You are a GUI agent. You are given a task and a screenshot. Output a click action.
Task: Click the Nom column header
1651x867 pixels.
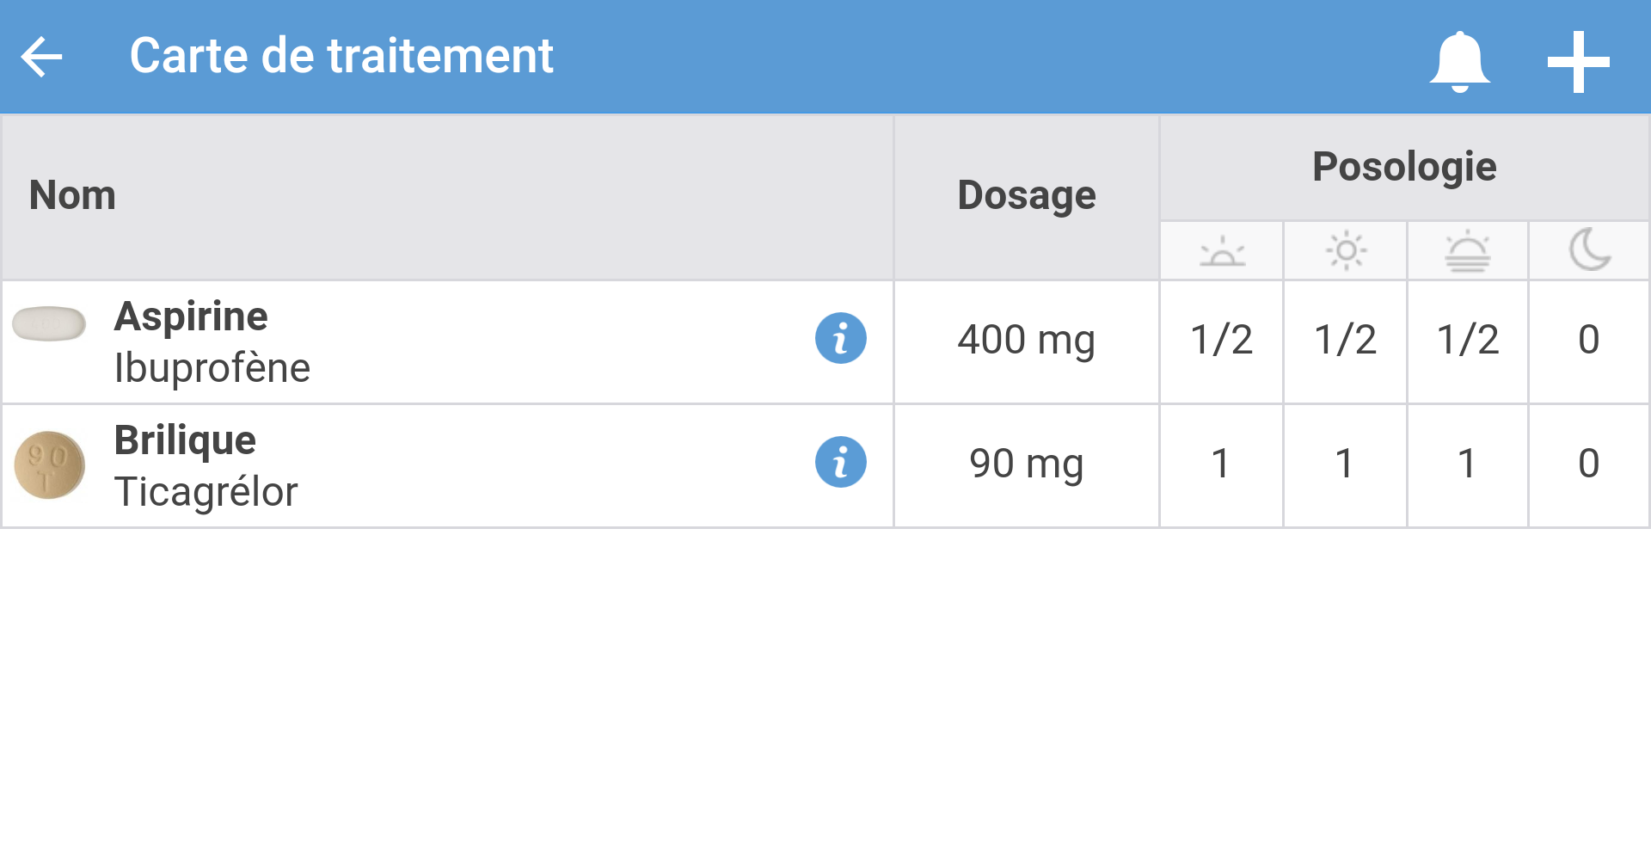[x=73, y=195]
